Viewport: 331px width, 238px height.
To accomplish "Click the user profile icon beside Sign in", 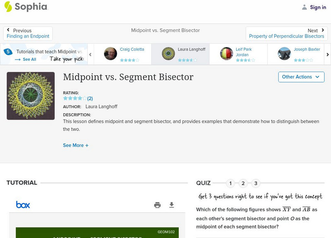I will tap(305, 7).
